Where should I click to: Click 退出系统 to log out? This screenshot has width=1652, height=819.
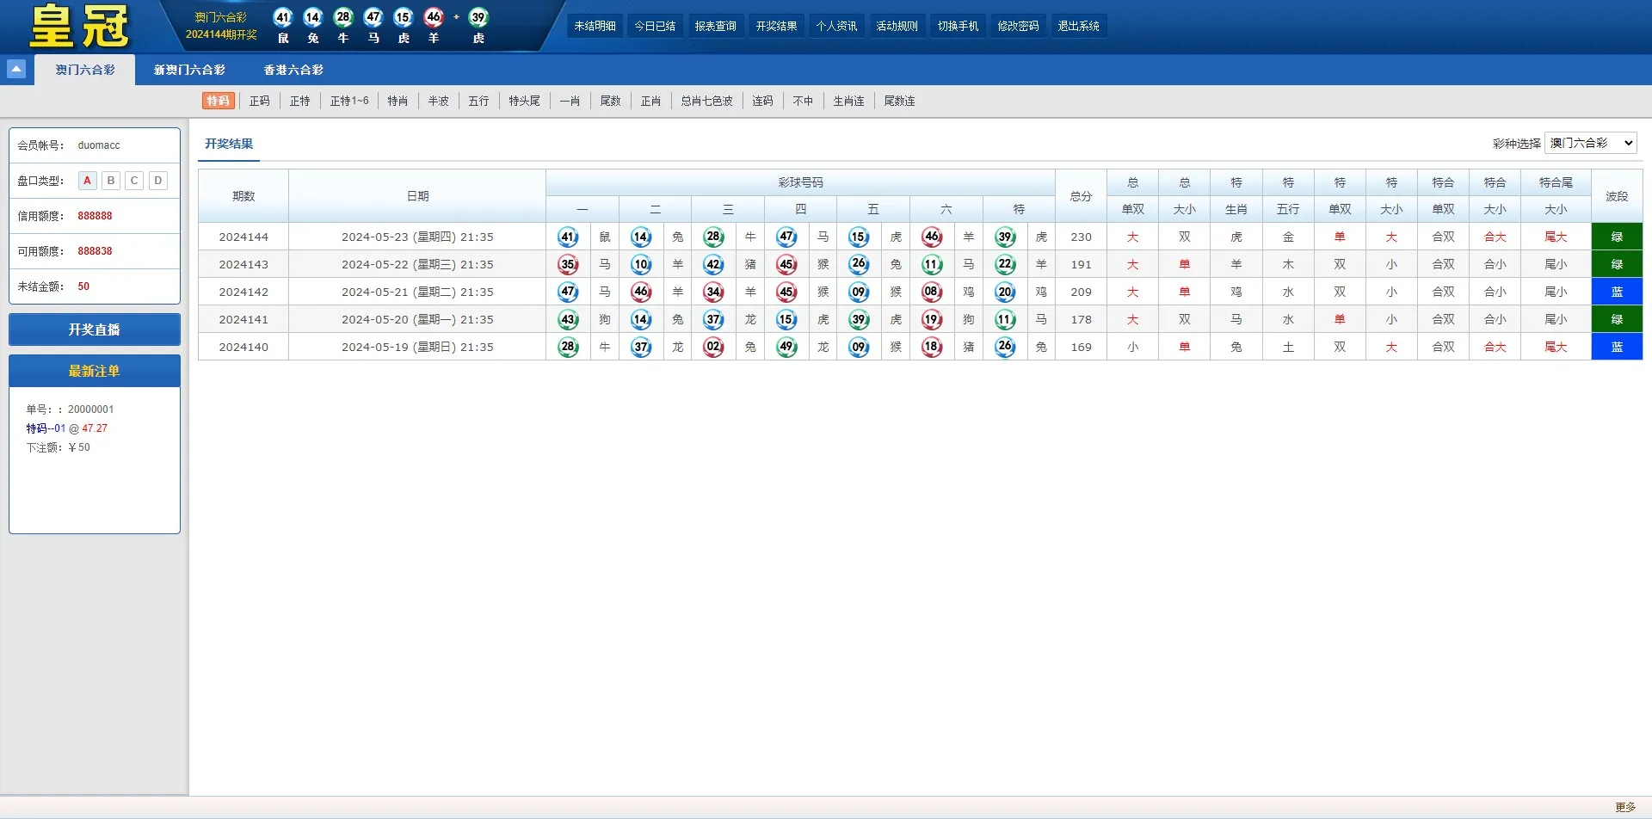point(1078,27)
